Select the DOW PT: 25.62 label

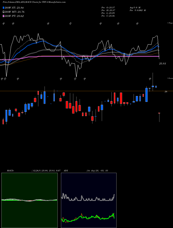coord(14,16)
